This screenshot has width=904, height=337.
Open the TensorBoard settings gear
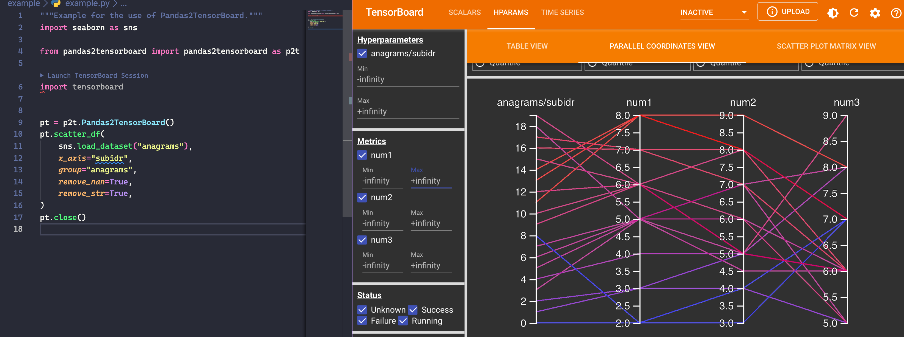point(875,13)
